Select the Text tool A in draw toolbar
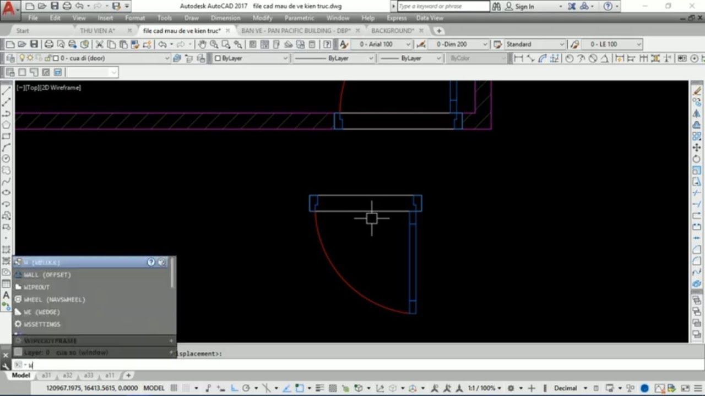This screenshot has width=705, height=396. [x=7, y=295]
